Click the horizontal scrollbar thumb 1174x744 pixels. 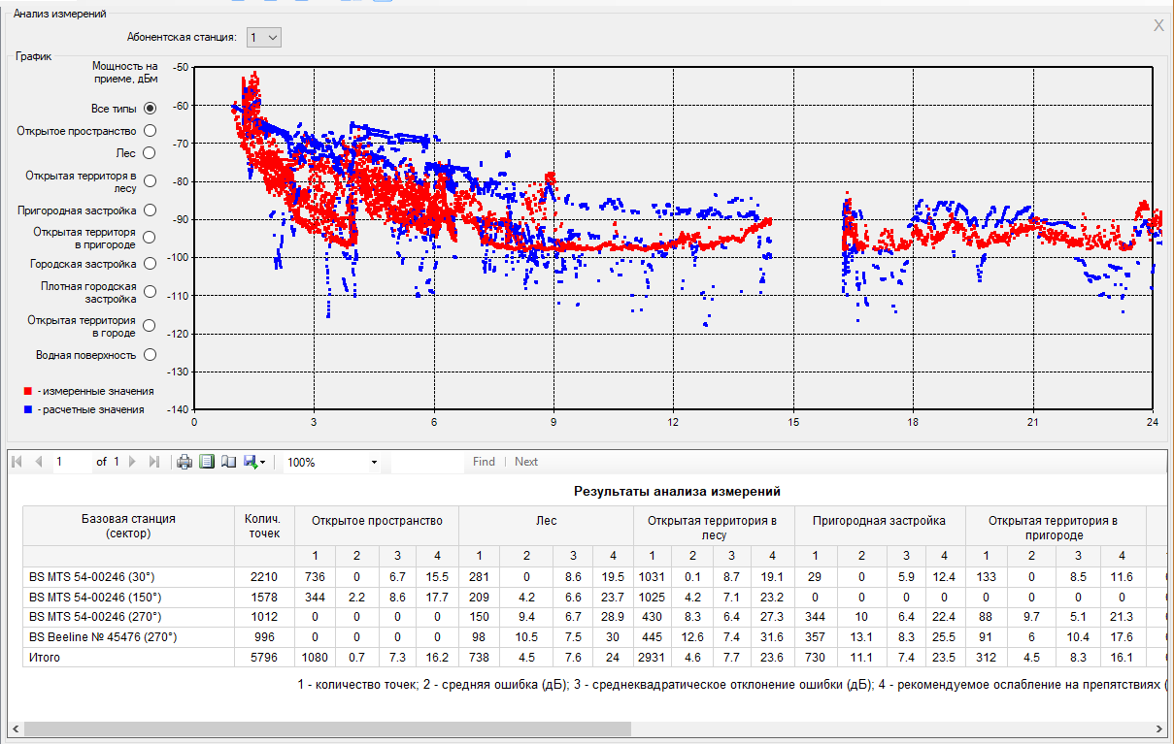(x=327, y=728)
